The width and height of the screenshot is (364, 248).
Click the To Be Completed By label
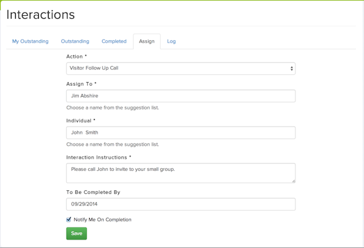pos(93,192)
